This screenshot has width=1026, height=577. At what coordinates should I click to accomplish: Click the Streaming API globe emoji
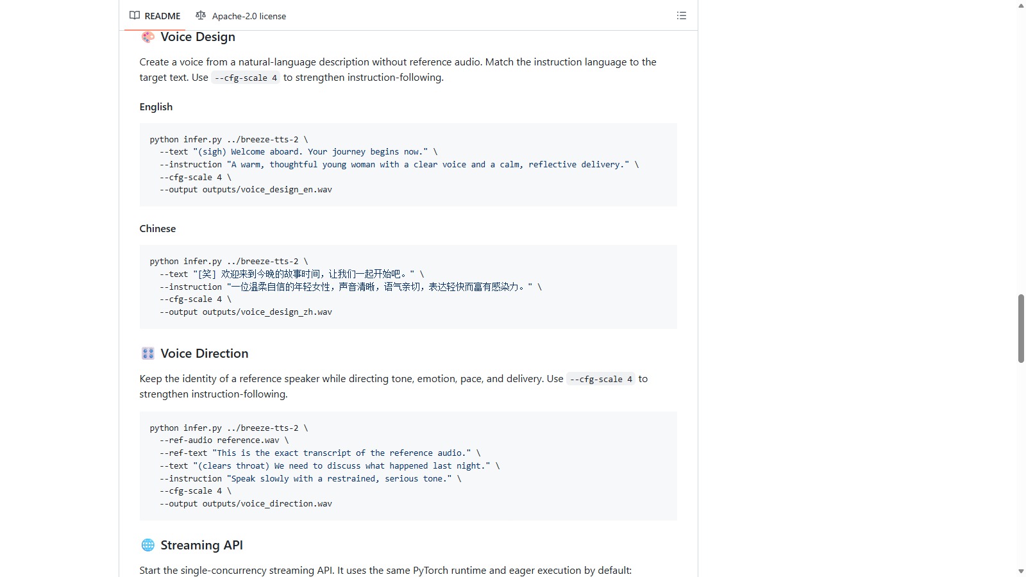[148, 545]
